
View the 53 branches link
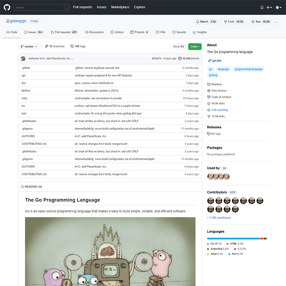(55, 46)
